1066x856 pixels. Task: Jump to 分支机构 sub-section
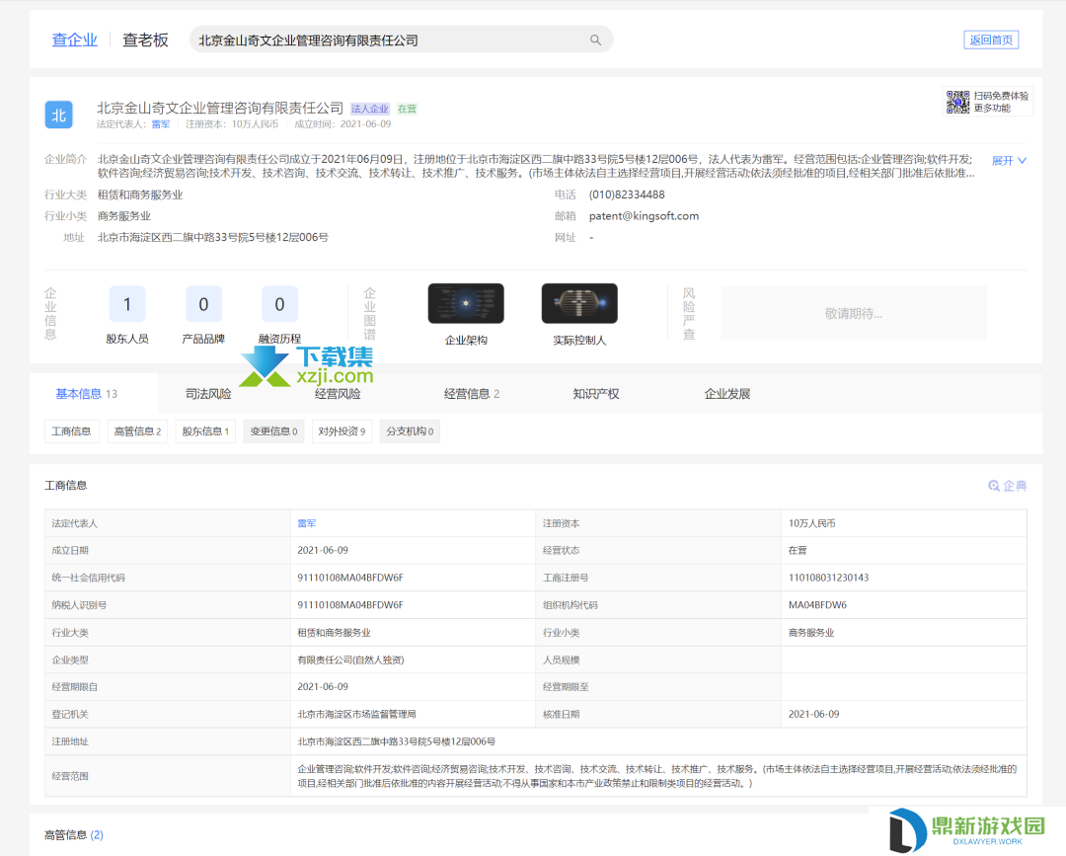pyautogui.click(x=410, y=431)
